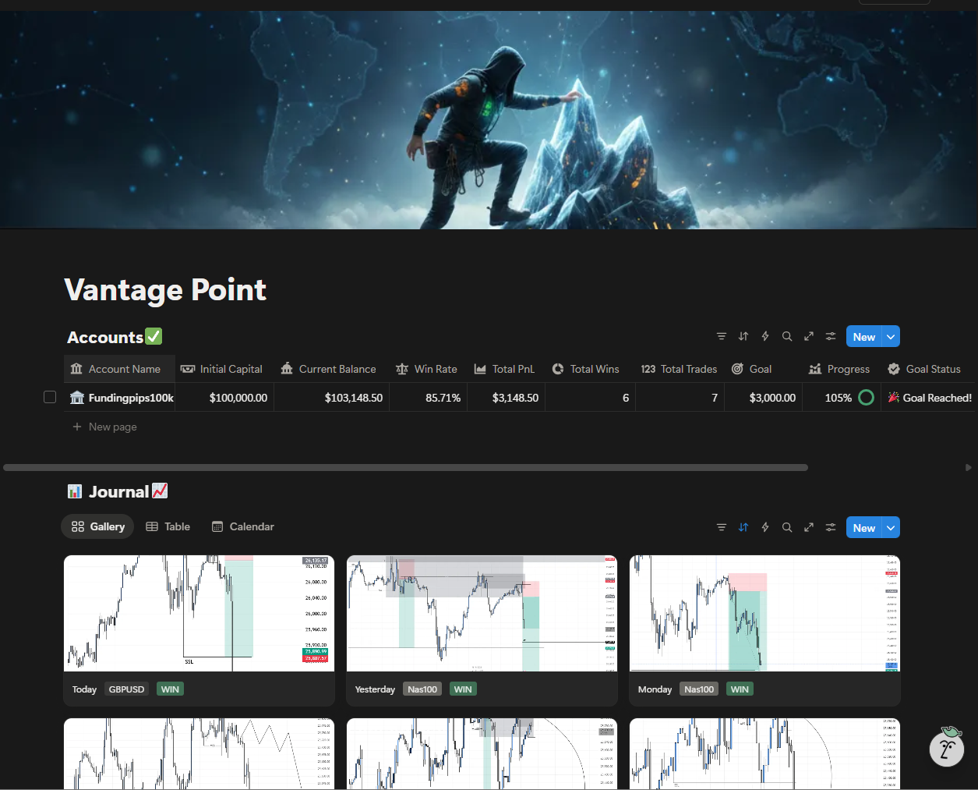This screenshot has height=790, width=978.
Task: Click plus icon for New page
Action: [77, 427]
